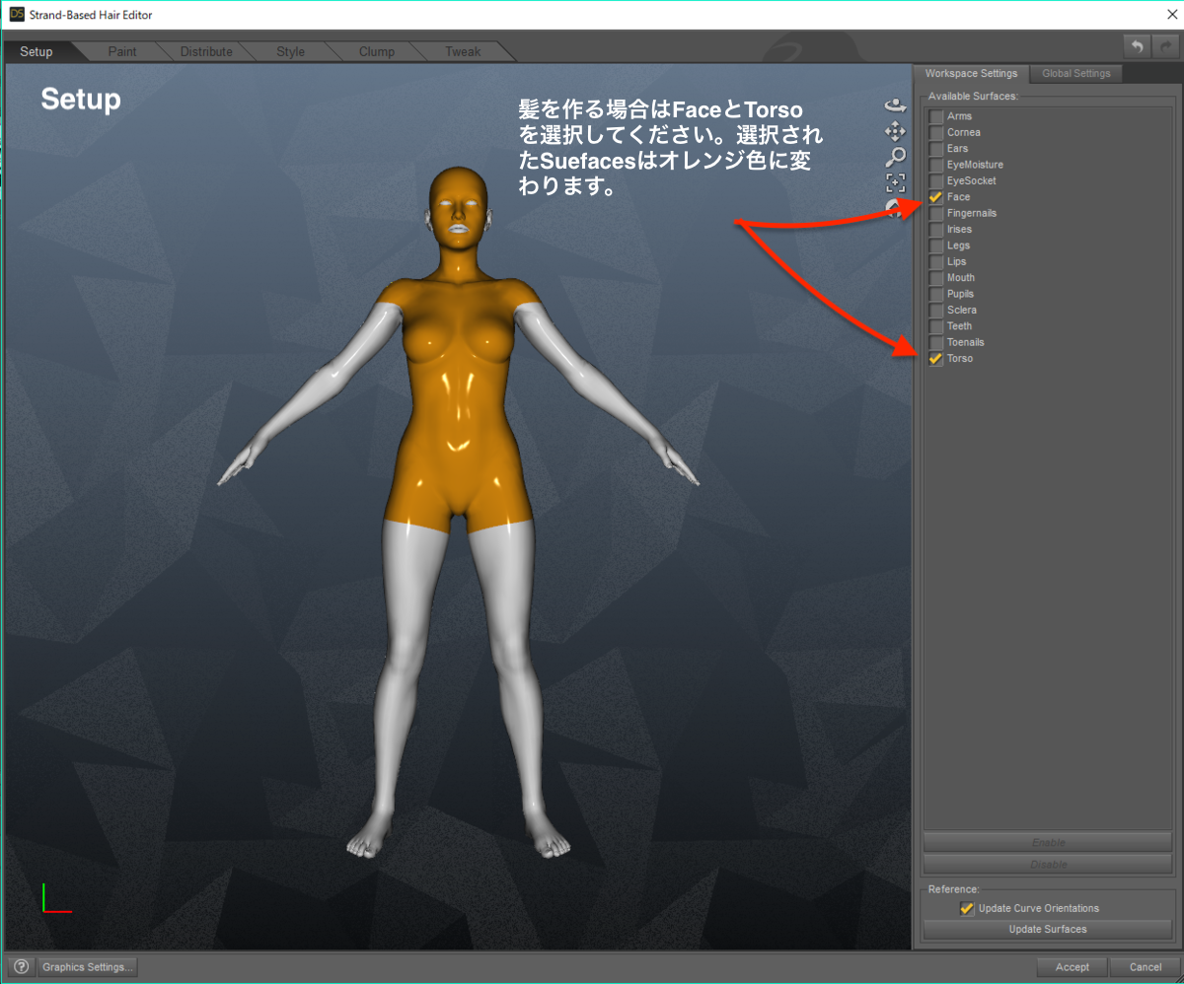This screenshot has width=1184, height=984.
Task: Click the DS icon in title bar
Action: pyautogui.click(x=17, y=15)
